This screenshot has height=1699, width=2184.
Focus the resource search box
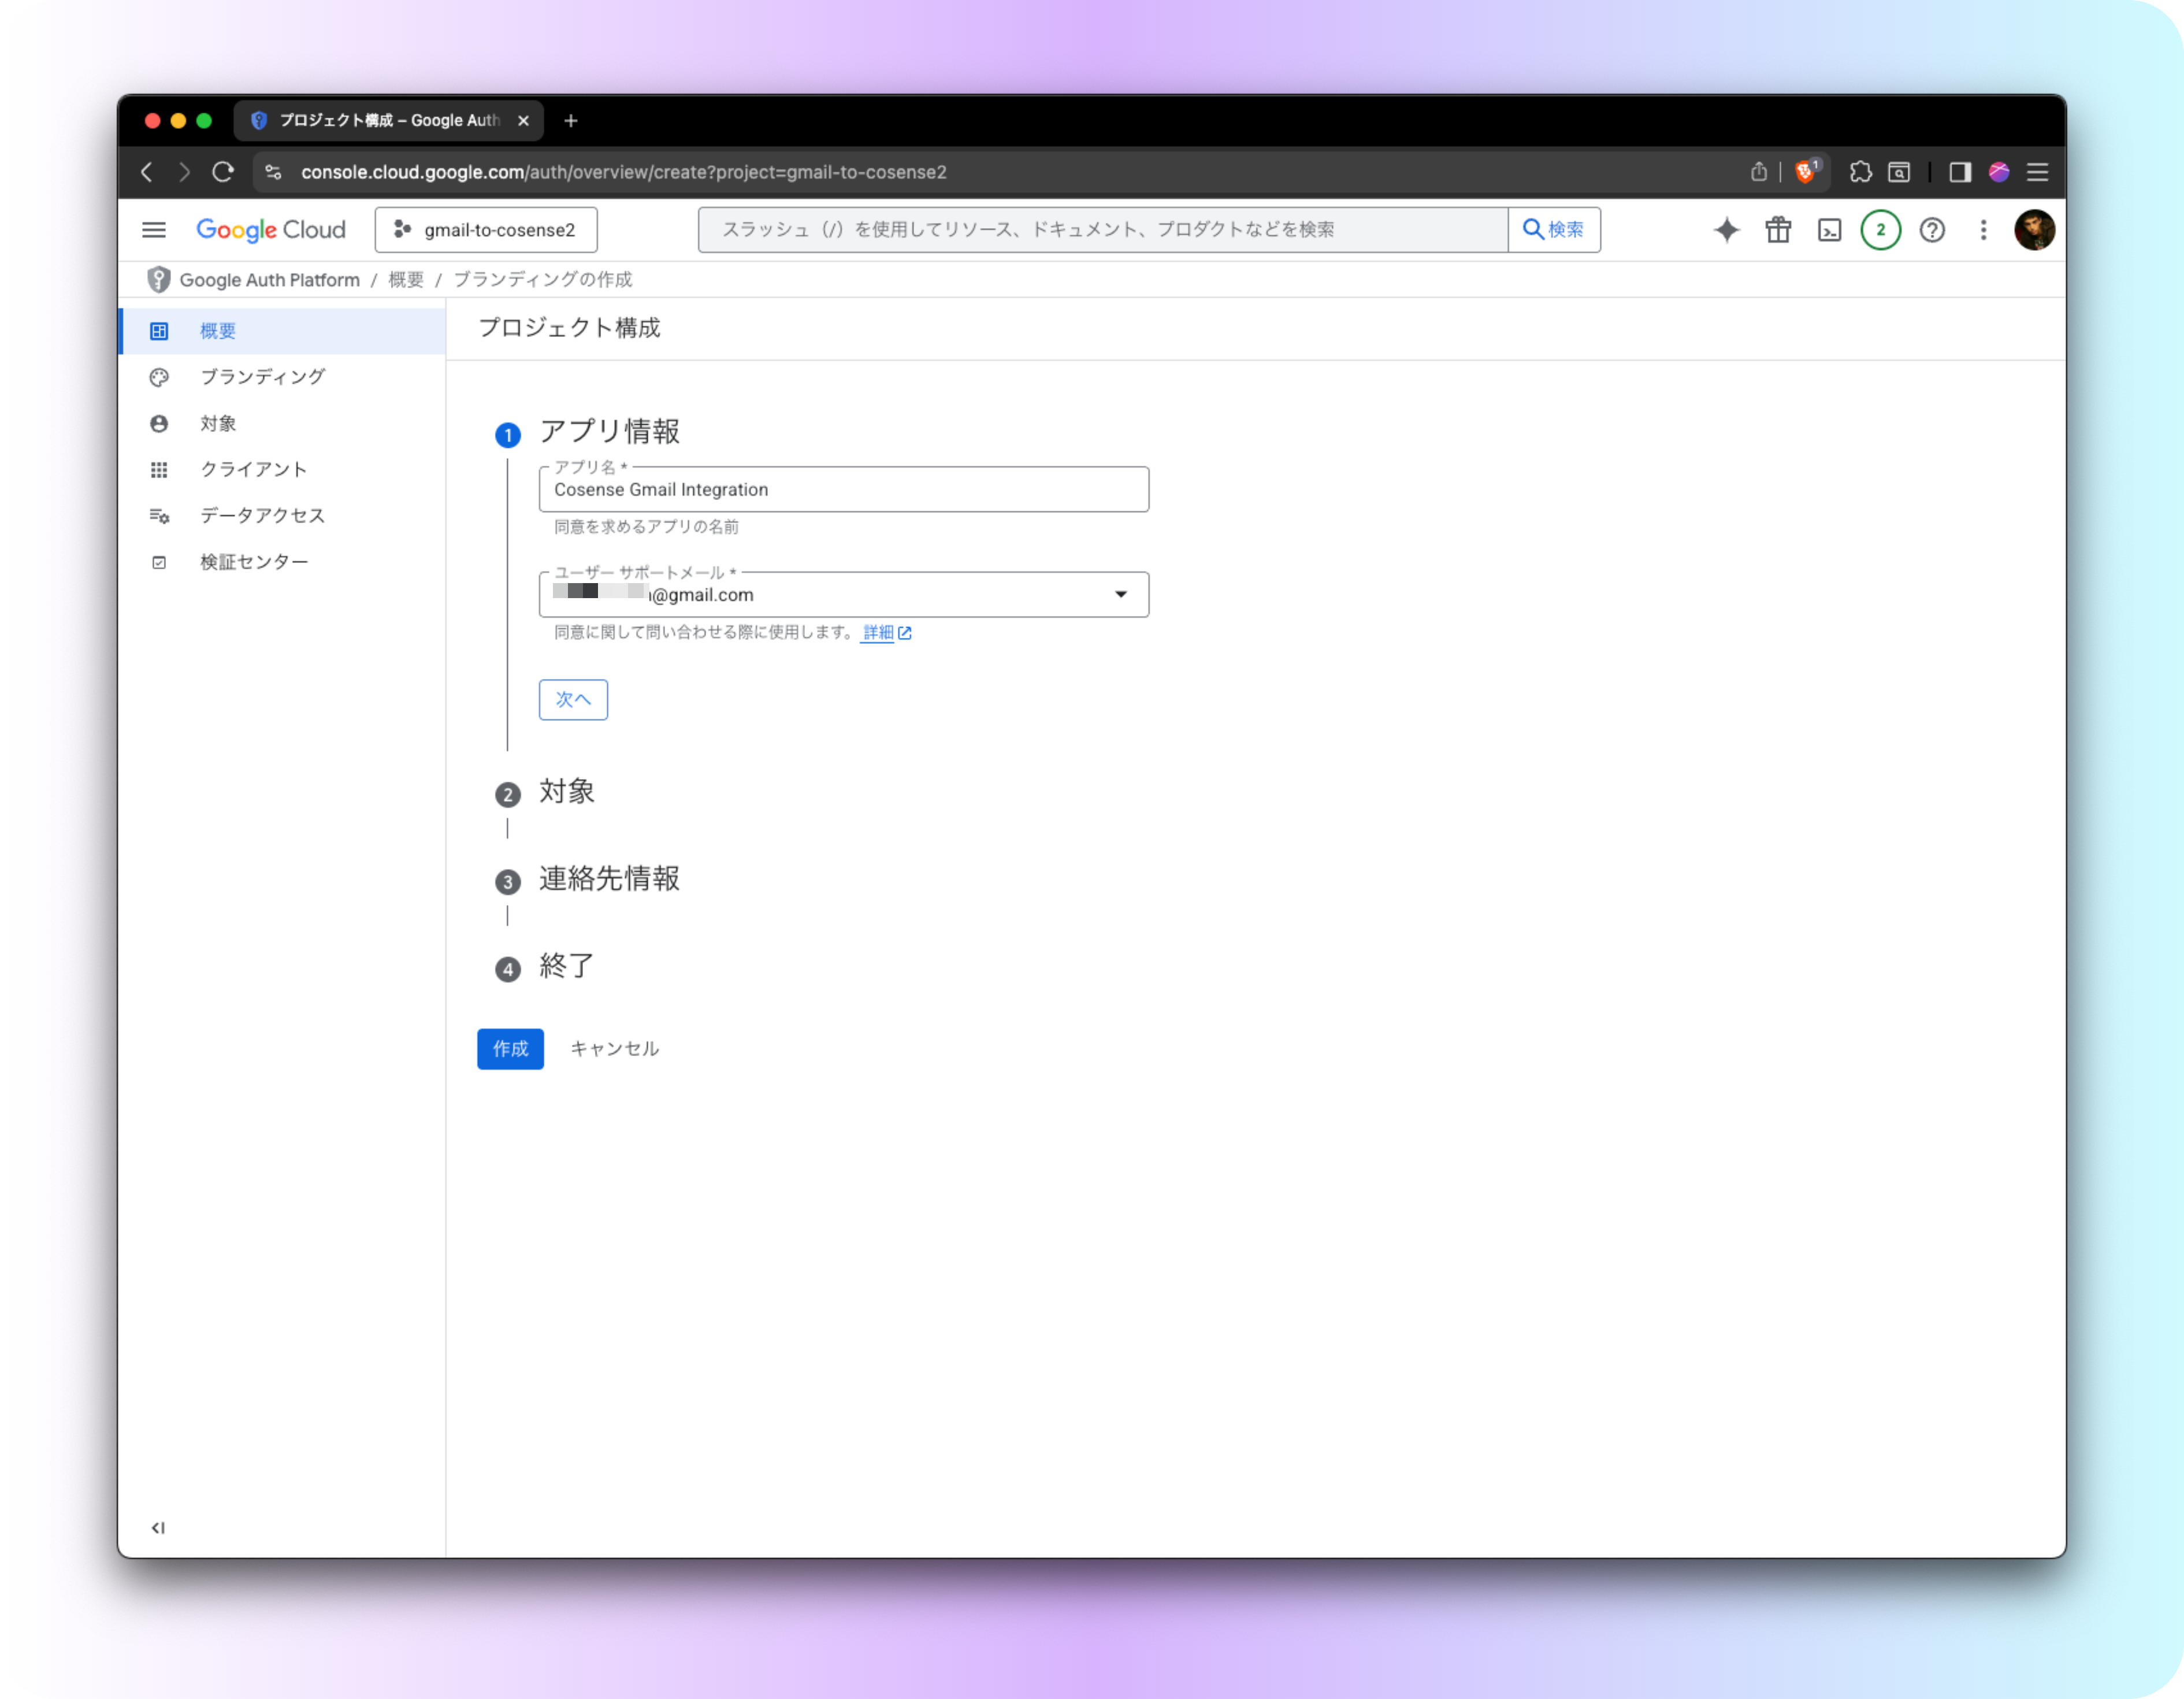click(x=1103, y=230)
